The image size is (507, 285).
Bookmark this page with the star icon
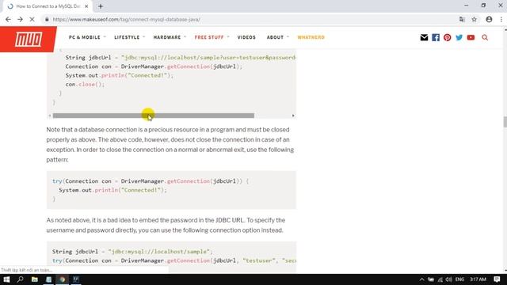click(474, 19)
